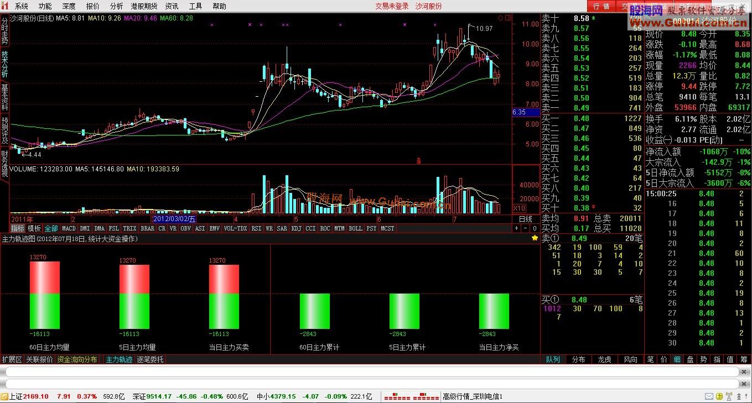Select the 队列 tab

(x=553, y=359)
